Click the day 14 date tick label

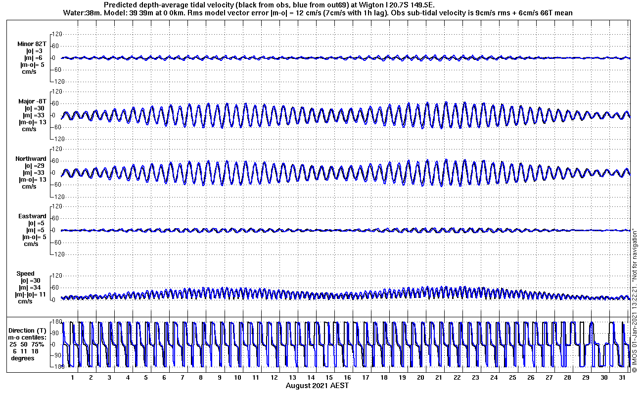(311, 377)
